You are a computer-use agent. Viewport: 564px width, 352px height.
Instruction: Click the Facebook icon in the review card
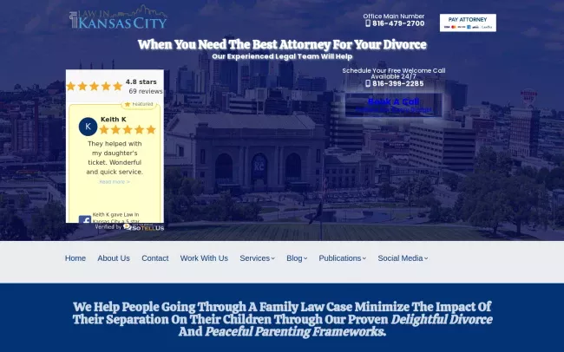pos(84,220)
